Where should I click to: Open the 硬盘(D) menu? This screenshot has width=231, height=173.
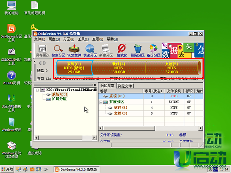[x=54, y=39]
